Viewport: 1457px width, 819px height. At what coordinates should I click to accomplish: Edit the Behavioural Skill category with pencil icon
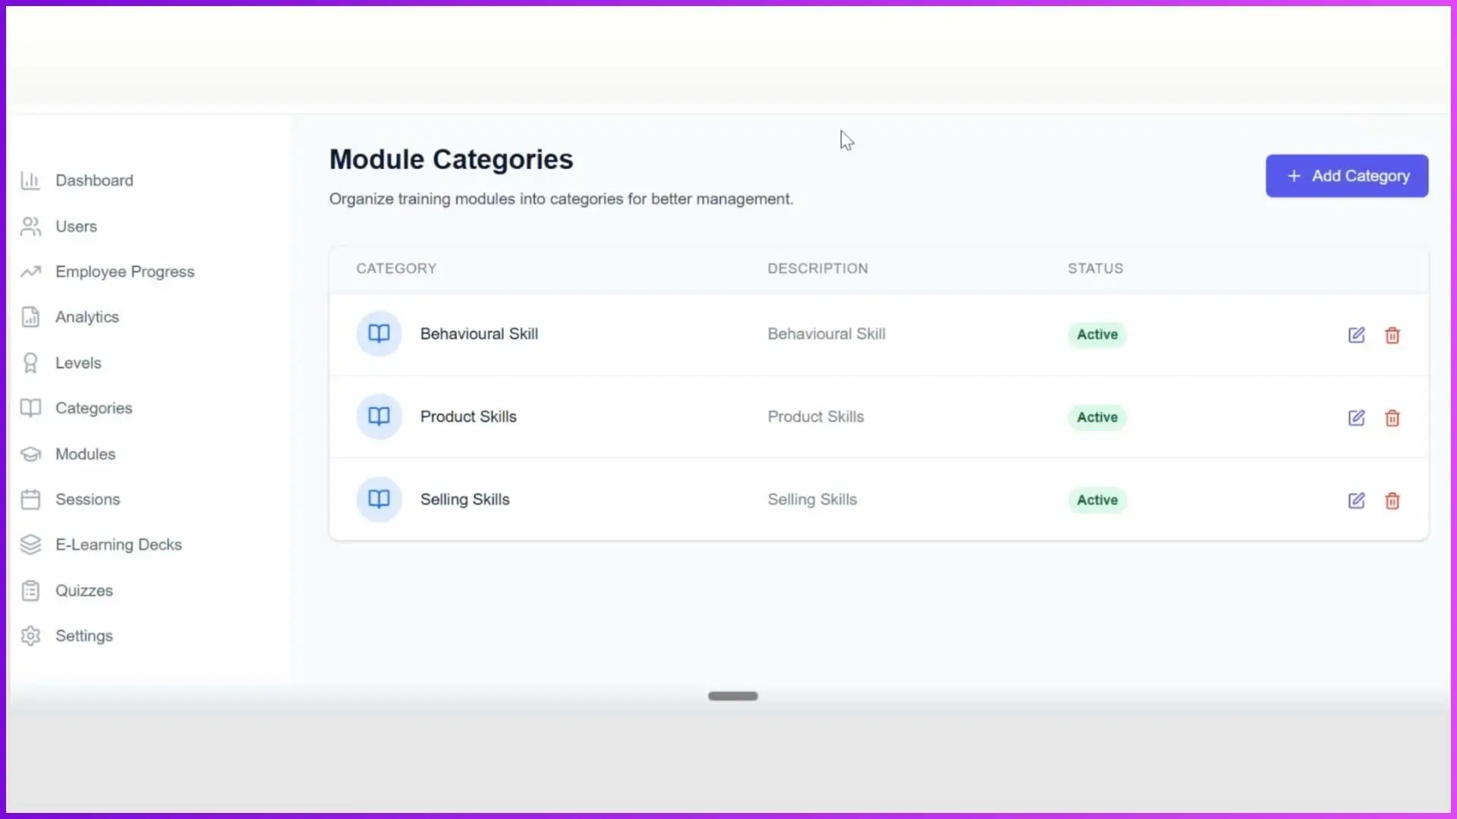pyautogui.click(x=1357, y=334)
